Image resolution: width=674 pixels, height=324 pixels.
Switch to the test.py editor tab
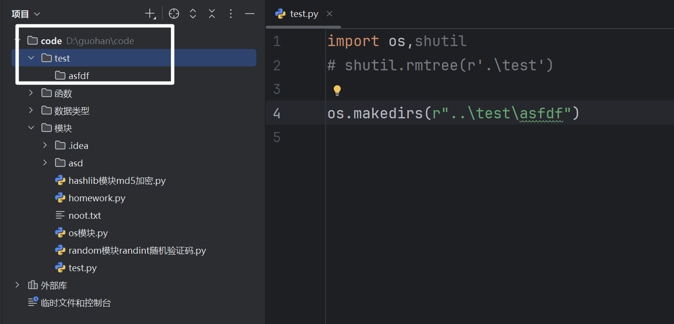(304, 14)
